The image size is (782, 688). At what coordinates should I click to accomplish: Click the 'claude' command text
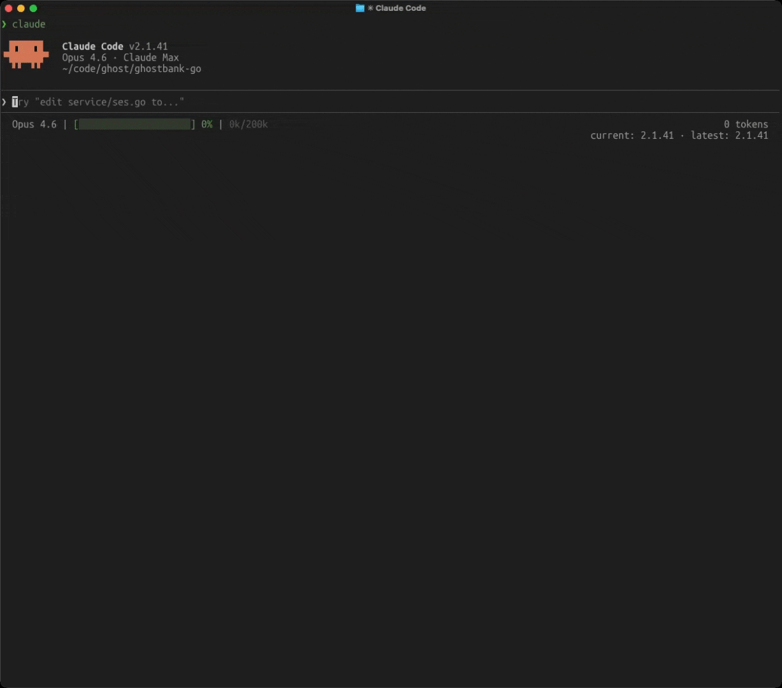tap(29, 24)
